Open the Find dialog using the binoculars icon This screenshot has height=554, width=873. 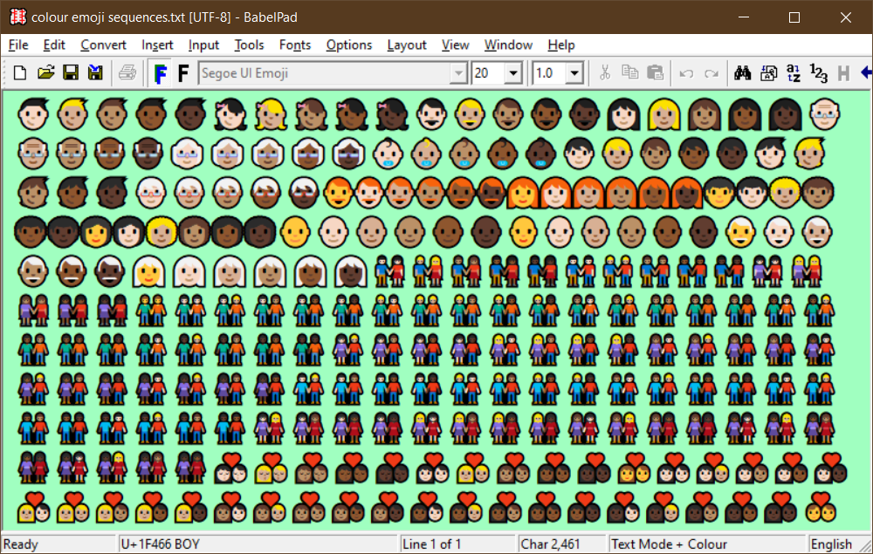pyautogui.click(x=743, y=73)
